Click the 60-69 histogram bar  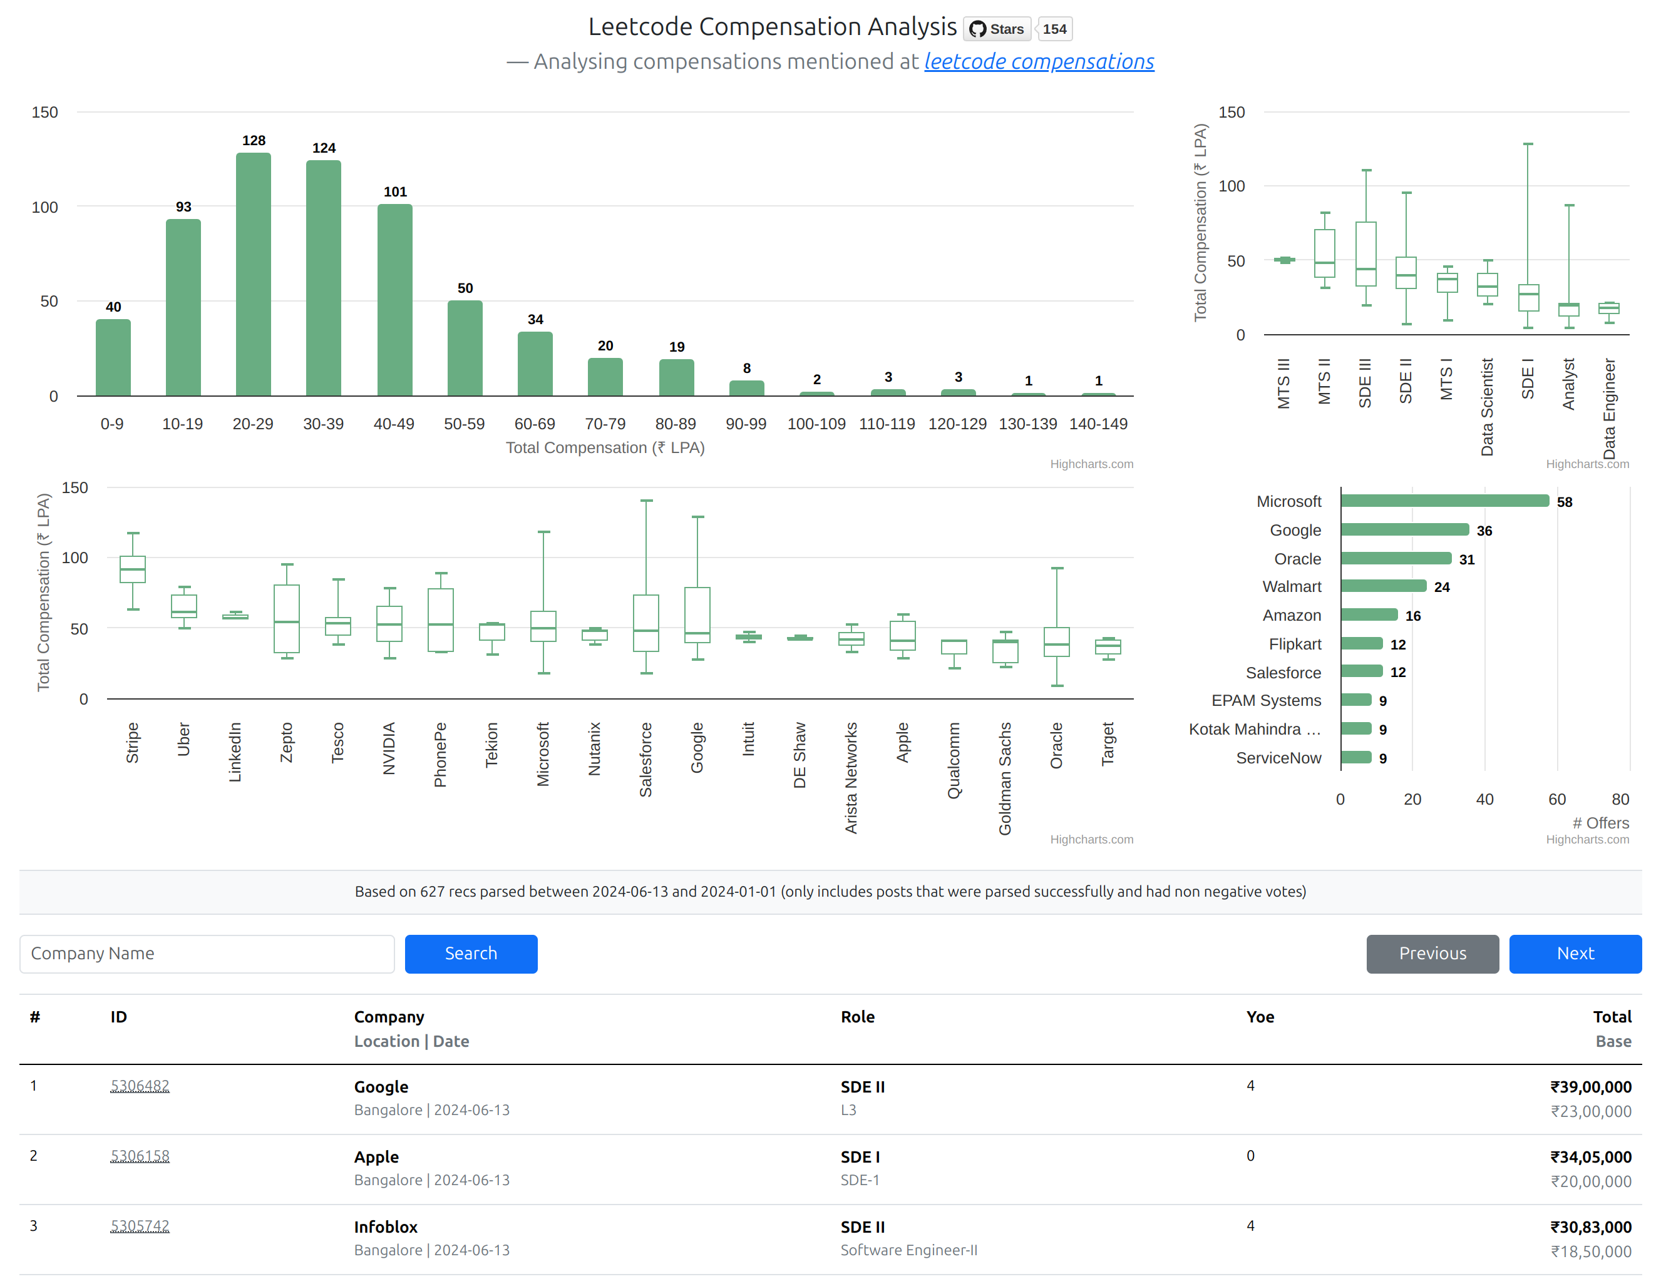coord(535,364)
